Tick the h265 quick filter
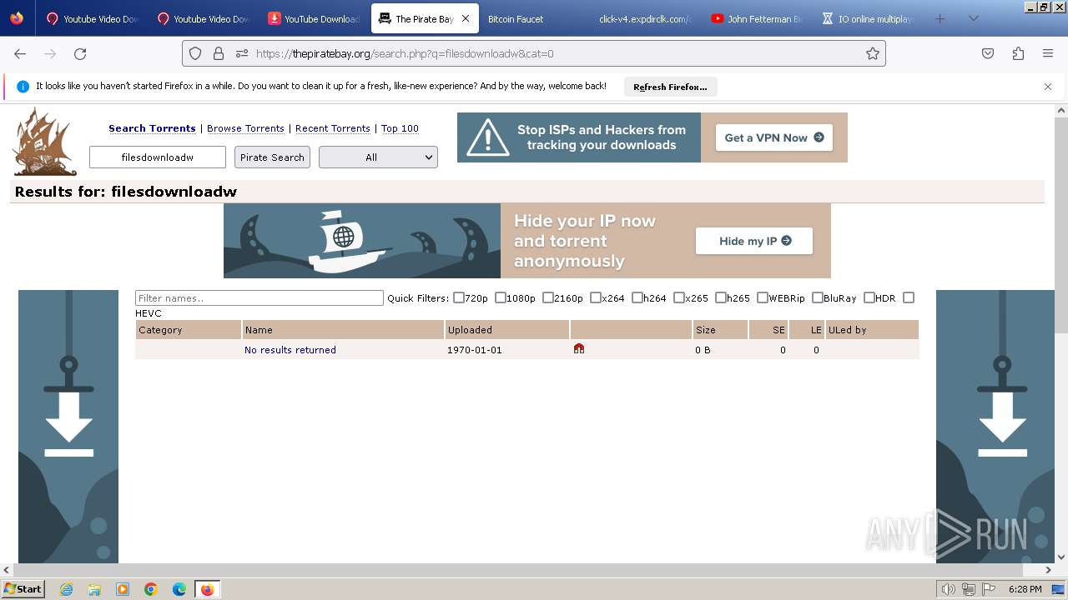Image resolution: width=1068 pixels, height=600 pixels. click(x=721, y=297)
